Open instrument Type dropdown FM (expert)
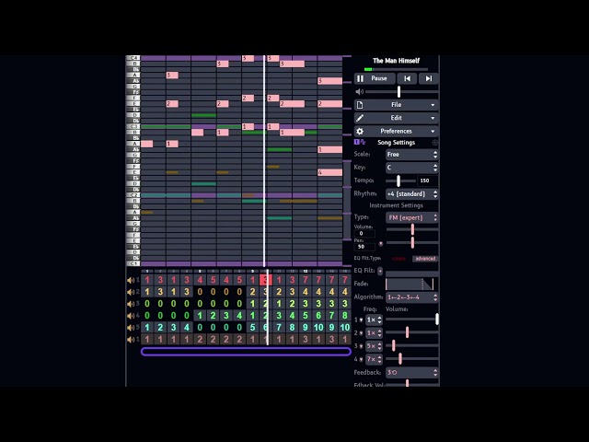The width and height of the screenshot is (589, 442). click(411, 217)
